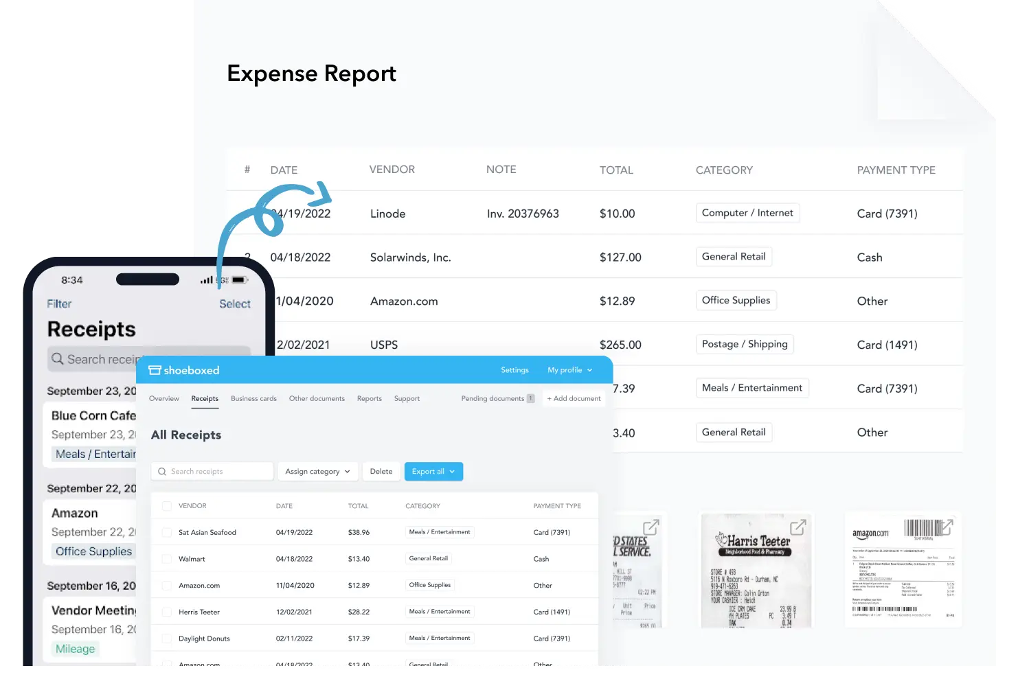Open external link on USPS receipt thumbnail

tap(651, 527)
